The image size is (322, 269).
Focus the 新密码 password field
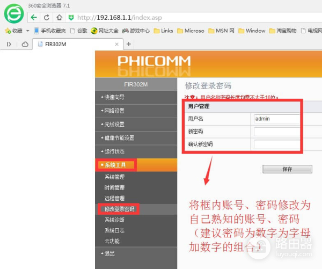point(276,132)
